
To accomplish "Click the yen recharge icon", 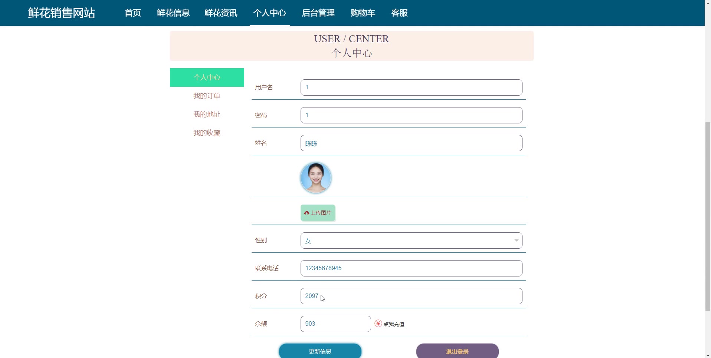I will (x=378, y=324).
